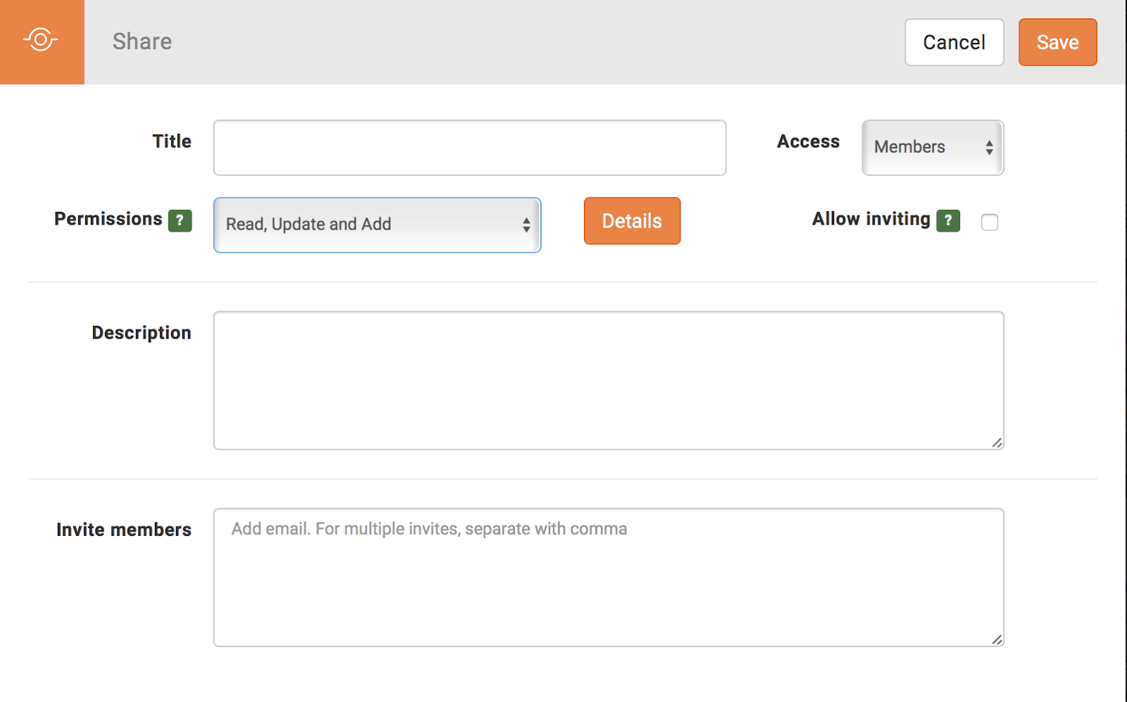Screen dimensions: 1127x702
Task: Expand the Permissions dropdown
Action: [x=377, y=225]
